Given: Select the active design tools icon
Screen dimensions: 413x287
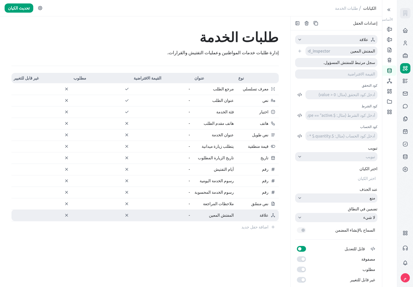Looking at the screenshot, I should click(x=405, y=68).
